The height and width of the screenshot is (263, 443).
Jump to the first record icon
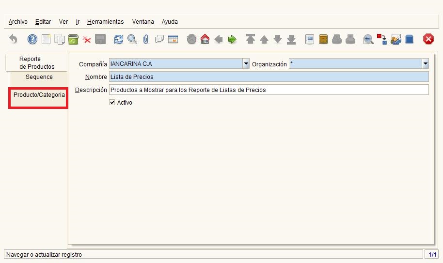coord(250,39)
